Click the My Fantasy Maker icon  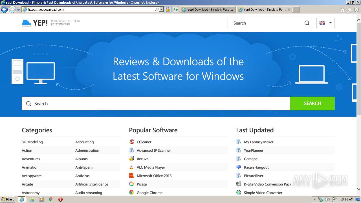[x=239, y=142]
